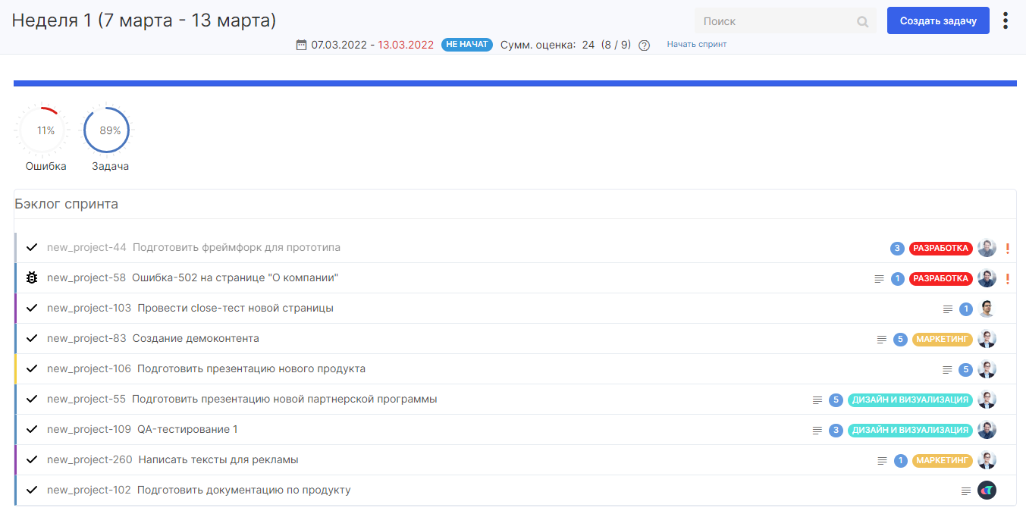Click the blue sprint progress bar
Viewport: 1026px width, 514px height.
515,83
